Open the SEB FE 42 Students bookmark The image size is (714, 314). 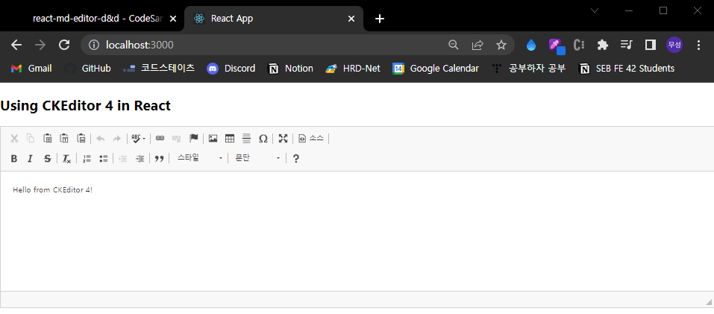pos(627,69)
